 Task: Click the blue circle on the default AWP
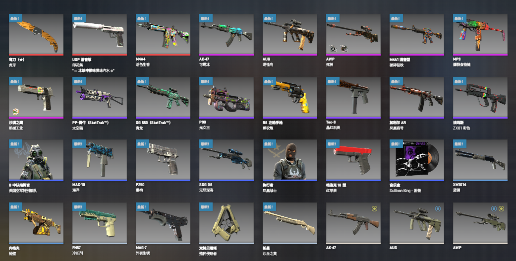(x=494, y=208)
